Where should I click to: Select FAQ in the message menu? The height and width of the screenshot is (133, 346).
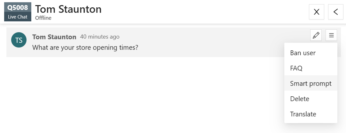[296, 68]
